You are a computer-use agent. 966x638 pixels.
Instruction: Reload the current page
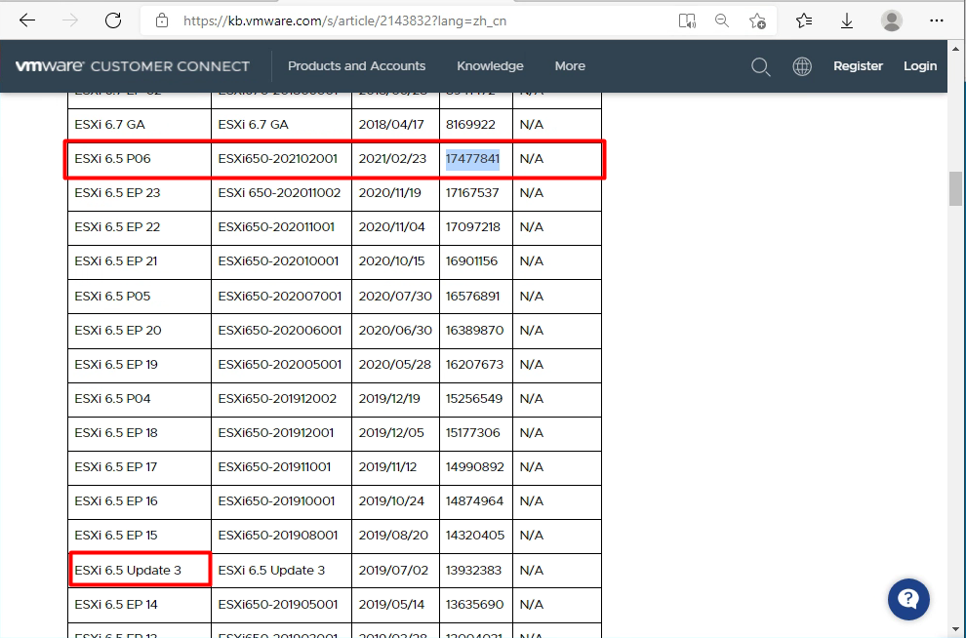(x=113, y=20)
